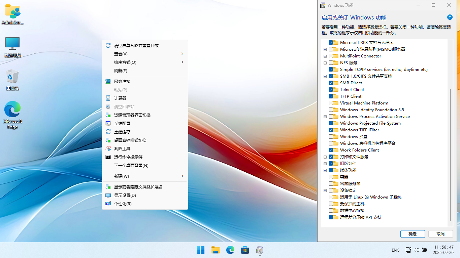Uncheck the Work Folders Client checkbox
Viewport: 460px width, 258px height.
pyautogui.click(x=331, y=150)
